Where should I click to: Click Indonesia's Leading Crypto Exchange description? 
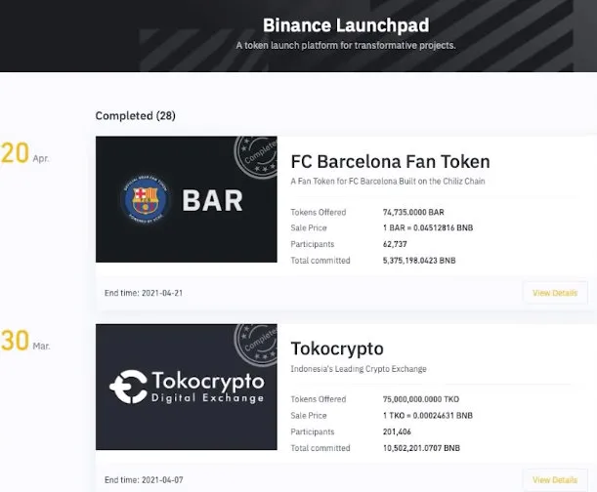tap(359, 369)
